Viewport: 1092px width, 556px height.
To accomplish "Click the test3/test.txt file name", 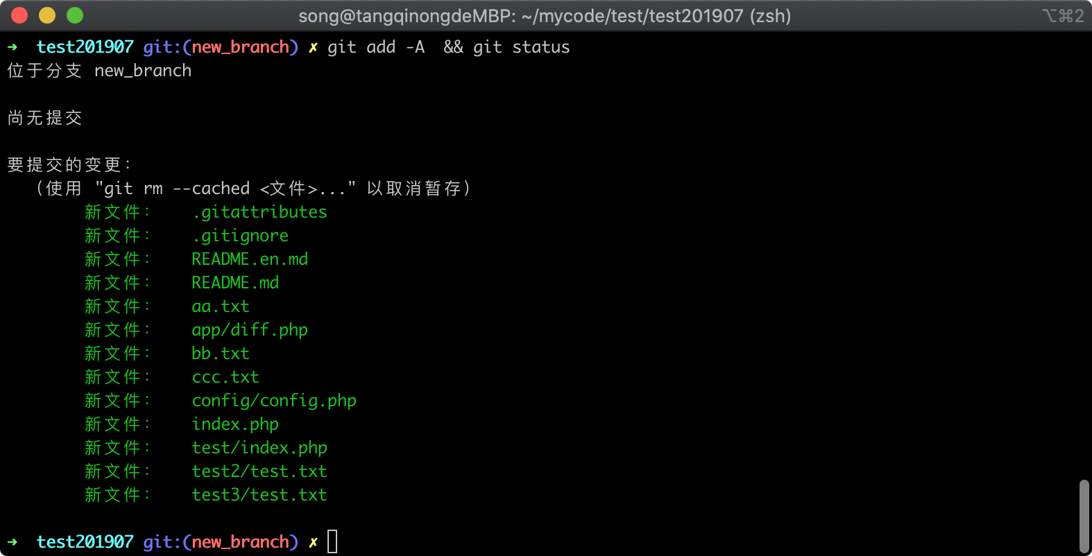I will 259,495.
